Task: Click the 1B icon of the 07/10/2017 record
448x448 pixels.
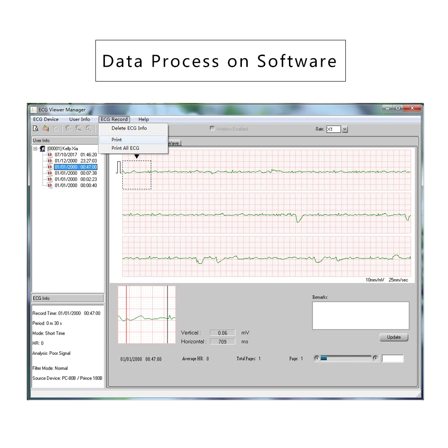Action: pos(50,155)
